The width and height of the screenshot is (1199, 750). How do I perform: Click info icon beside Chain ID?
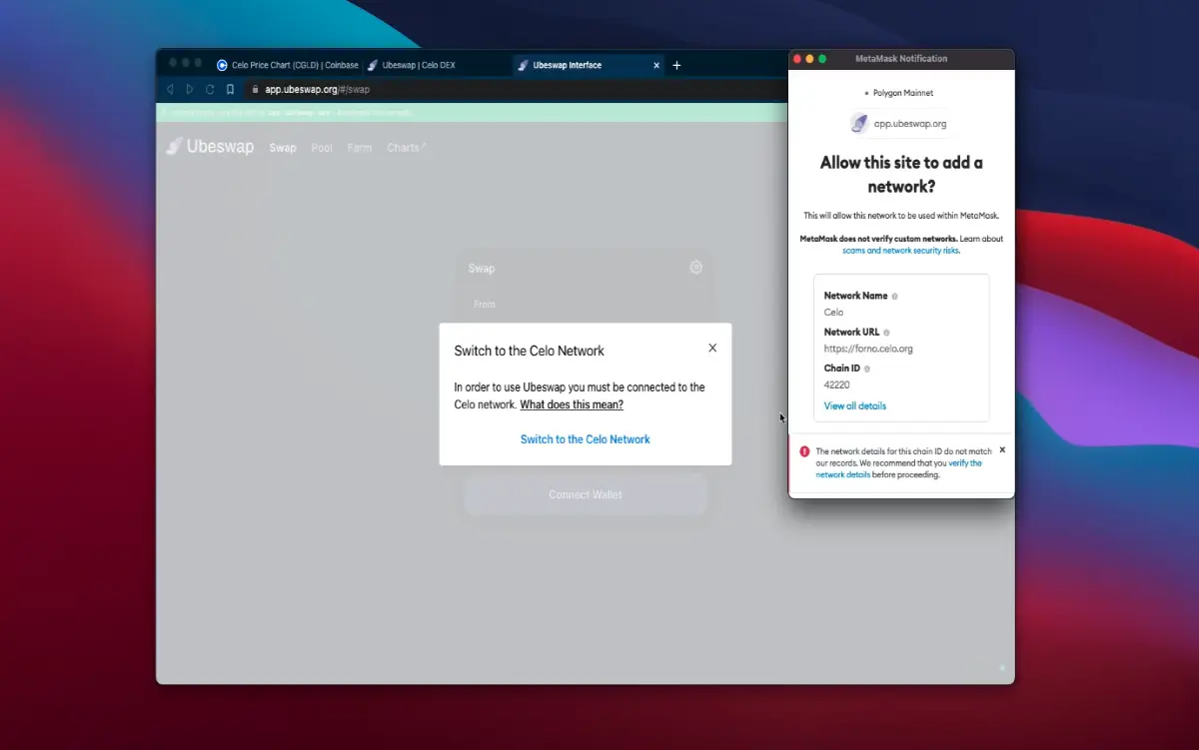866,369
